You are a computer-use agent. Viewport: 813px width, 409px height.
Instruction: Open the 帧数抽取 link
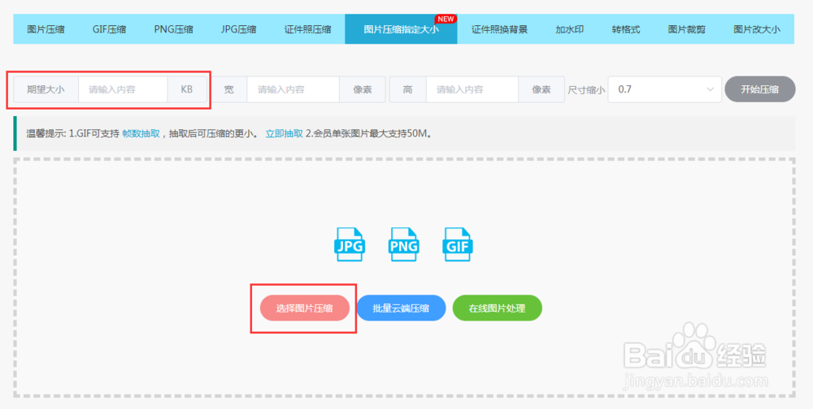(x=141, y=133)
